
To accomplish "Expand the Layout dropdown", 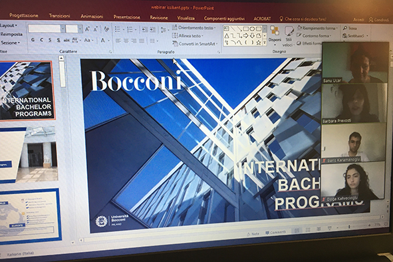I will pyautogui.click(x=9, y=25).
